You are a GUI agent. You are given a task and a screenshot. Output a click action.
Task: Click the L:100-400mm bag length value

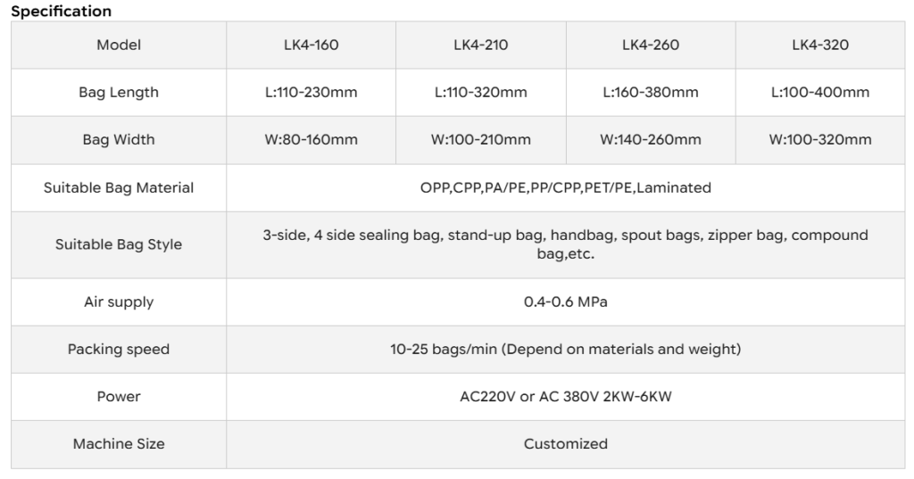(x=820, y=92)
